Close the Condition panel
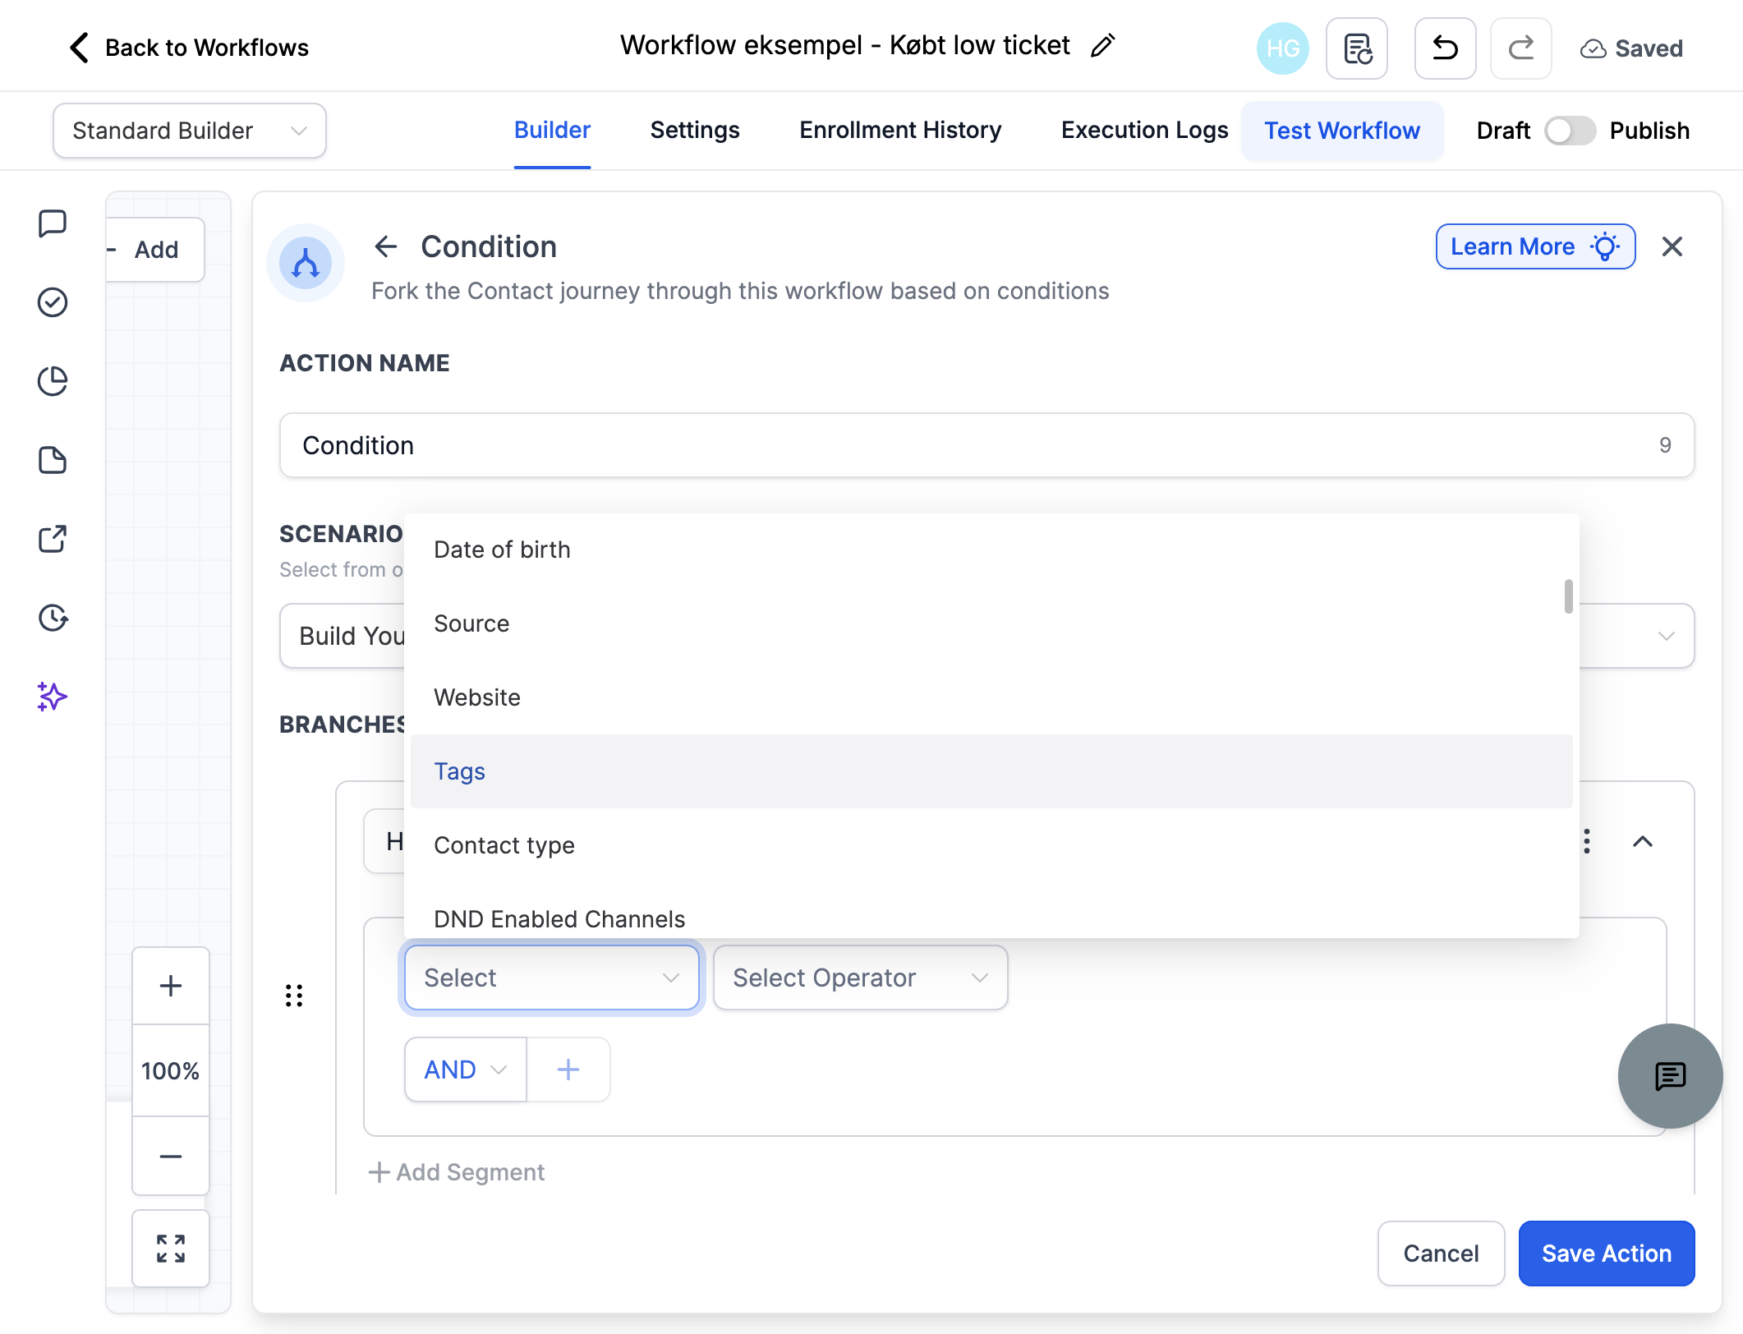Image resolution: width=1743 pixels, height=1334 pixels. click(x=1672, y=246)
